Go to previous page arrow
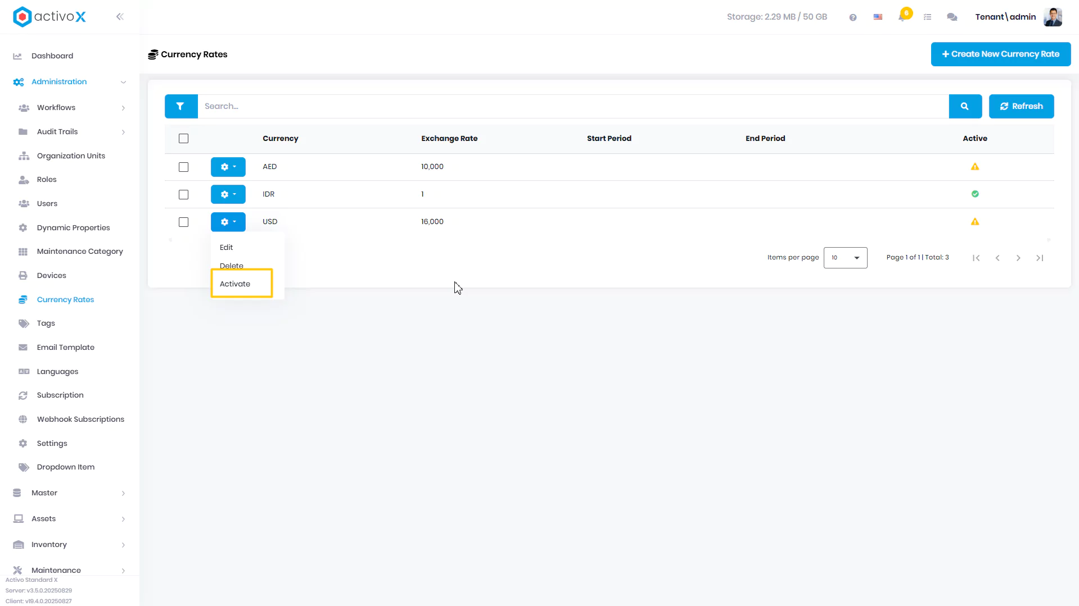Viewport: 1079px width, 606px height. (997, 258)
